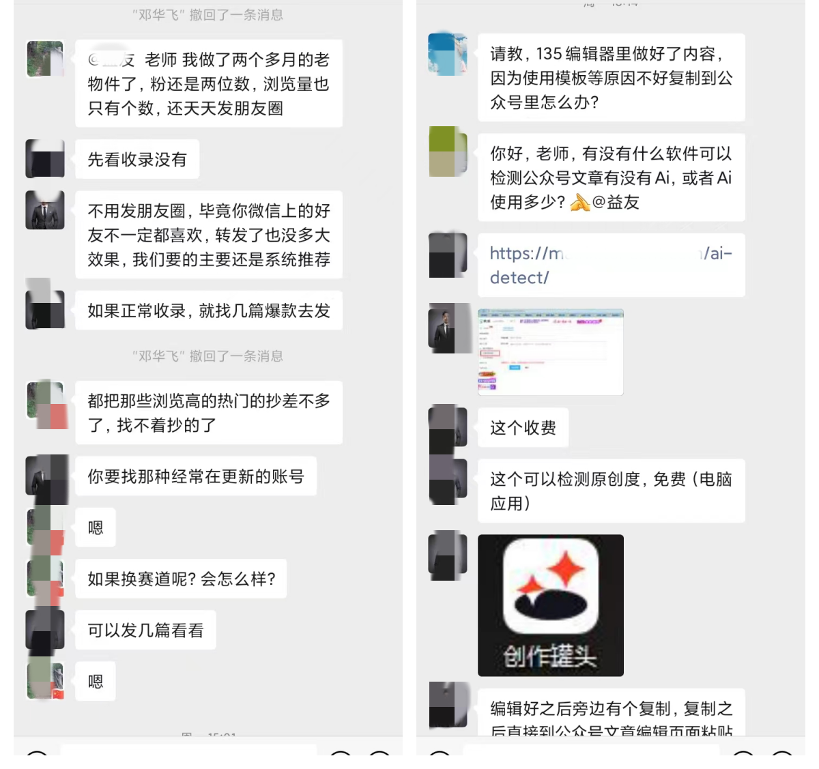
Task: Select message '你要找那种经常在更新的账号'
Action: pyautogui.click(x=196, y=476)
